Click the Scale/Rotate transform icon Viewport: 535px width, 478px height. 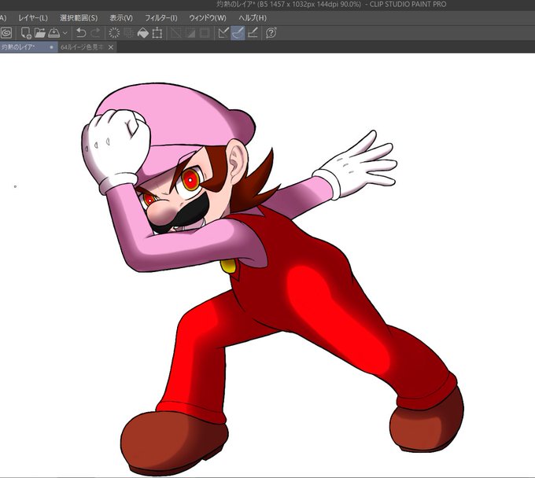pos(157,33)
